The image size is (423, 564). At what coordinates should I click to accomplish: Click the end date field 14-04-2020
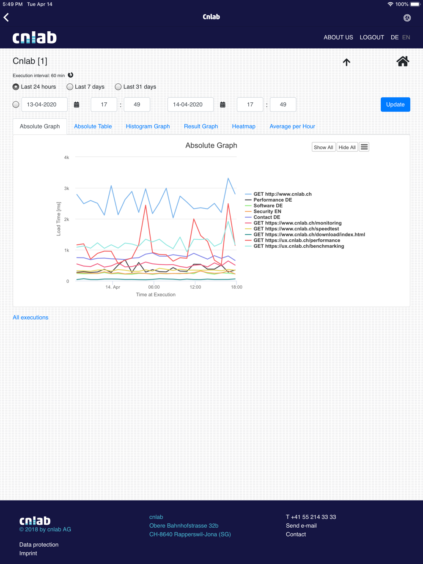[x=191, y=104]
